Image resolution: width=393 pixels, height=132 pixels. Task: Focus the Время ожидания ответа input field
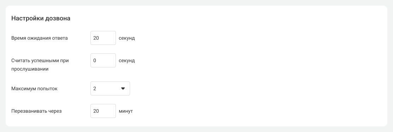[x=103, y=38]
